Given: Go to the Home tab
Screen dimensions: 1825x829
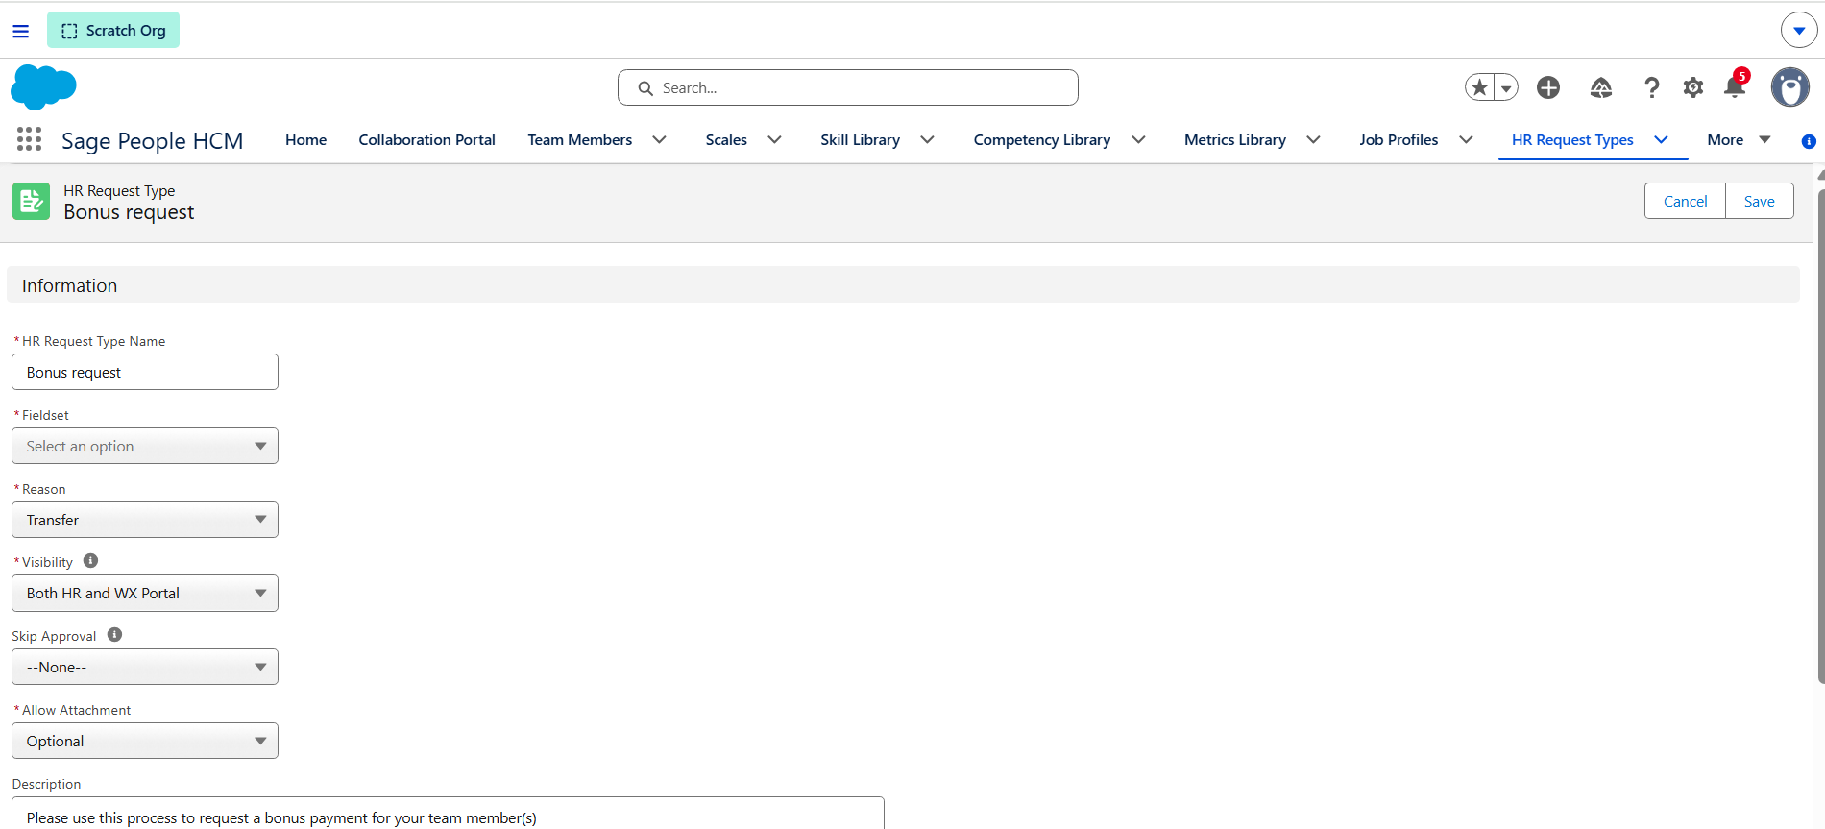Looking at the screenshot, I should pos(305,139).
